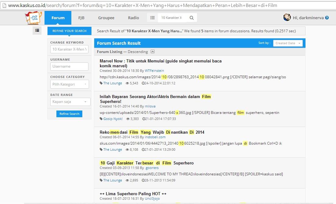Click the Created 16-01-2014 14:40 text

click(119, 106)
